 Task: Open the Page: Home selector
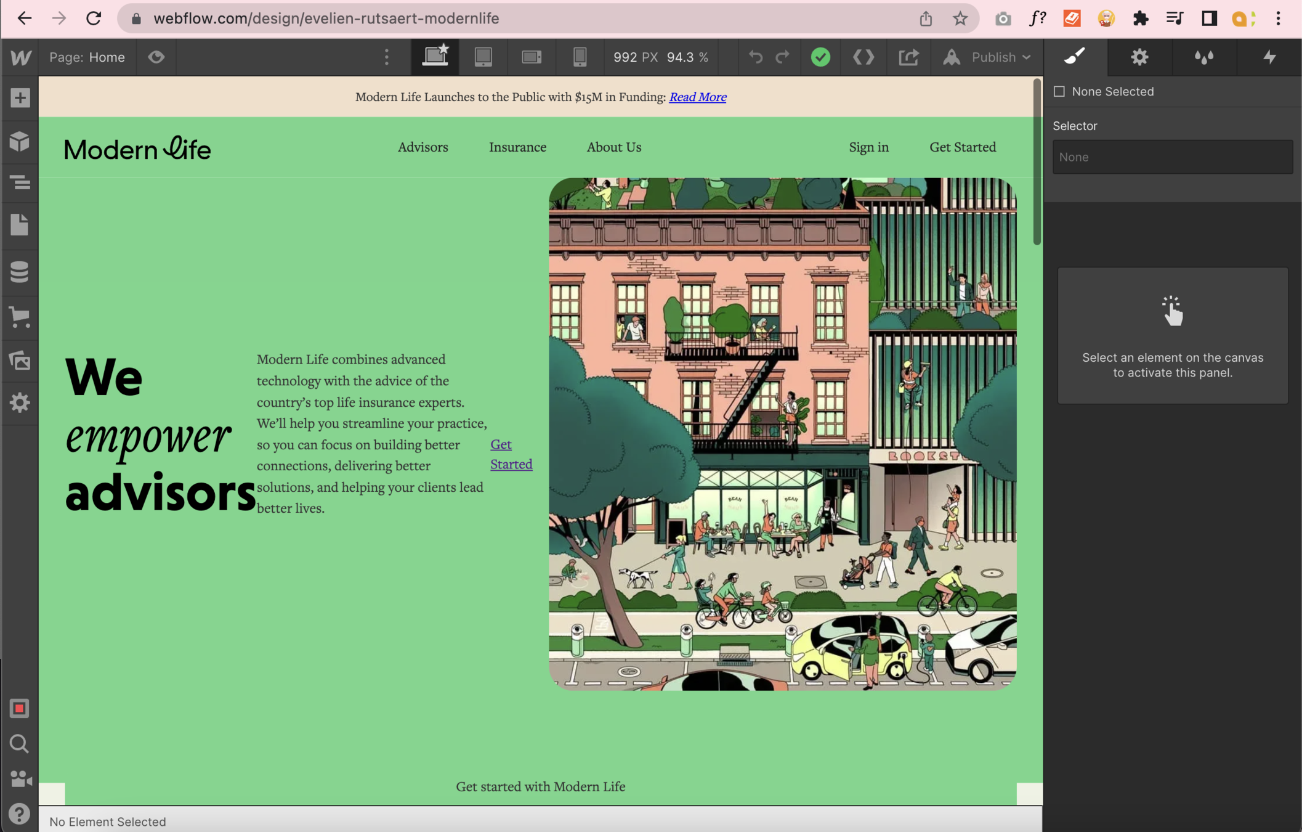pyautogui.click(x=87, y=57)
